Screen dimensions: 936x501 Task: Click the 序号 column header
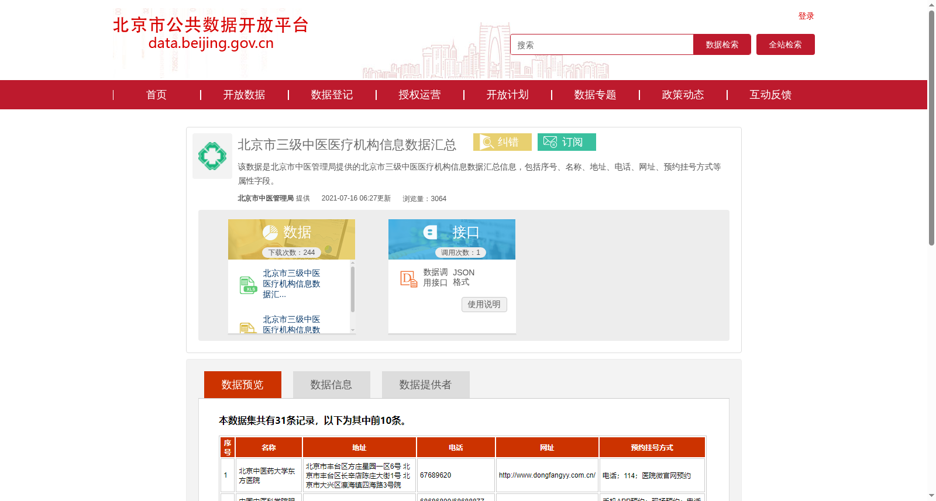coord(228,447)
